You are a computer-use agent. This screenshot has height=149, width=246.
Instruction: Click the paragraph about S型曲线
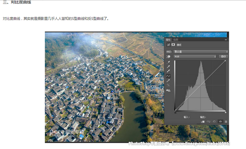pyautogui.click(x=56, y=19)
